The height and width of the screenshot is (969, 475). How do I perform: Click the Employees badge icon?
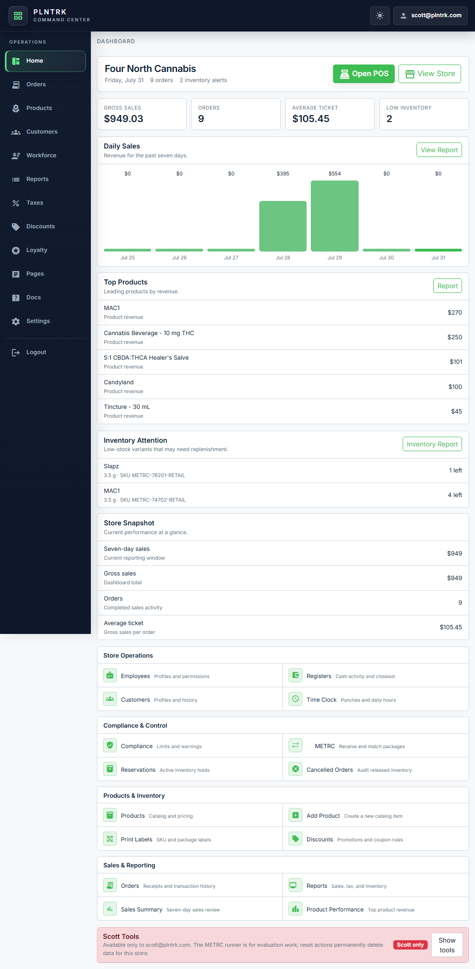[110, 676]
